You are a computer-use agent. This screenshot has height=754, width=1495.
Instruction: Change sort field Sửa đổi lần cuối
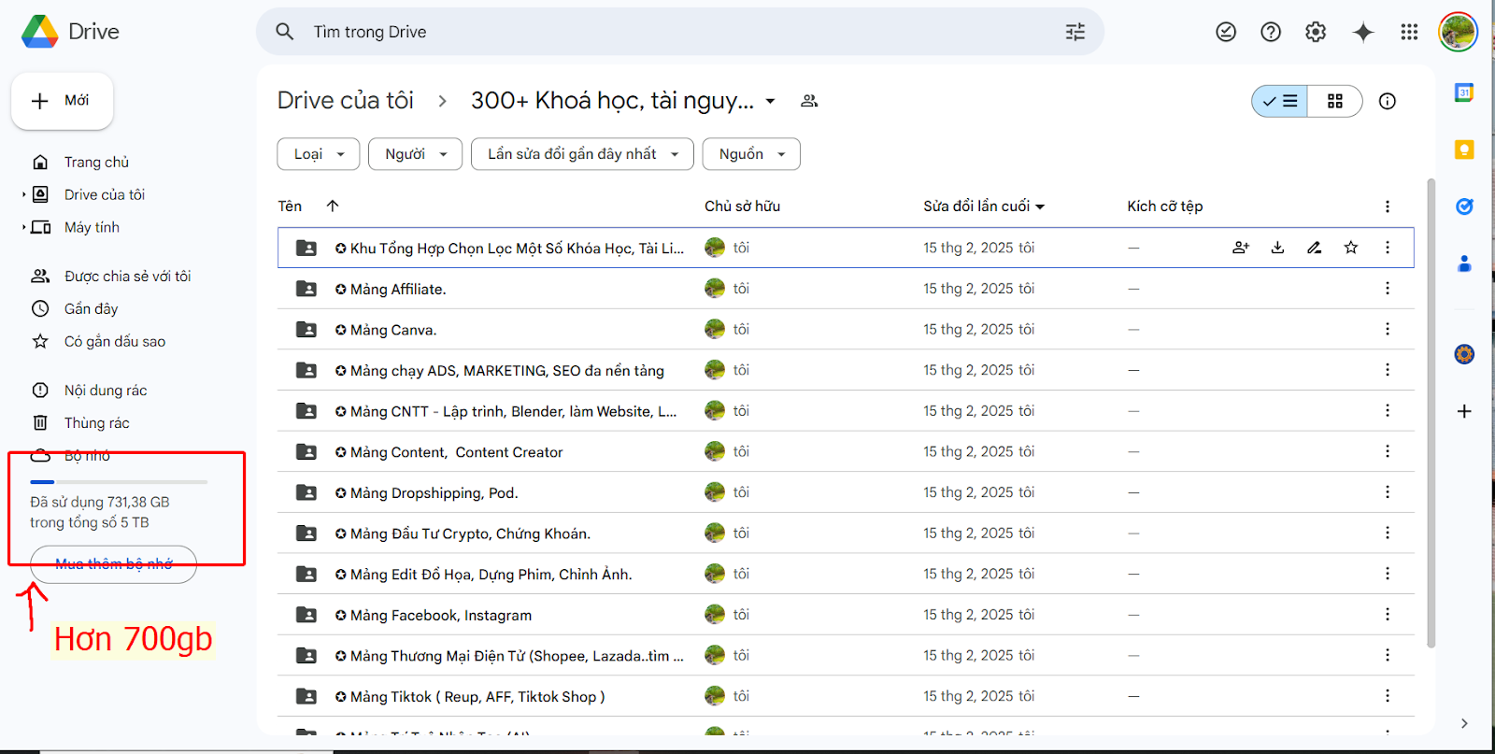click(984, 206)
